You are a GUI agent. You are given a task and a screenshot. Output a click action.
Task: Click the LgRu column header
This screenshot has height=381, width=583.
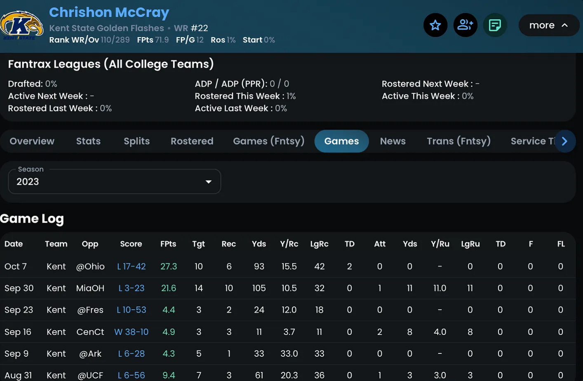(470, 244)
